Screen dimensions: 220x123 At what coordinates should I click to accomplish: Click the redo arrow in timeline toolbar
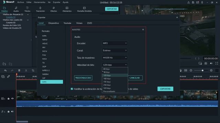(x=12, y=70)
